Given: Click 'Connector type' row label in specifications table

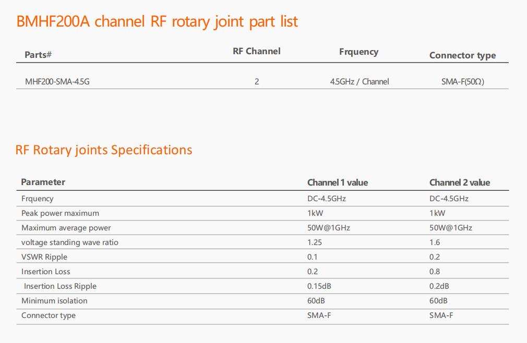Looking at the screenshot, I should pos(49,315).
